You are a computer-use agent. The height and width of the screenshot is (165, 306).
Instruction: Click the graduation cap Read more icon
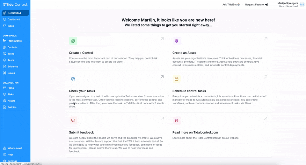point(177,120)
